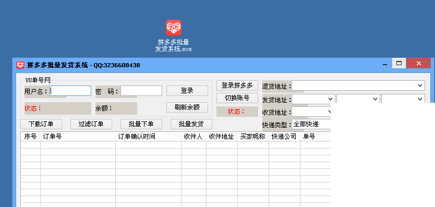Open the 拼多多批量发货系统.exe desktop icon

tap(174, 35)
